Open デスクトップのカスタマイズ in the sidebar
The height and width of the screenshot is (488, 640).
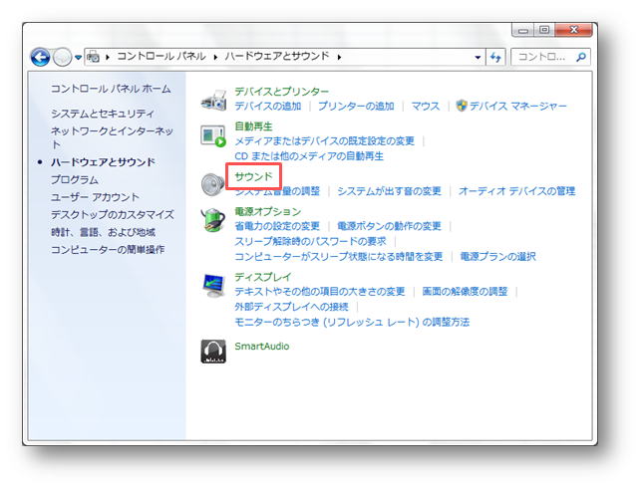tap(113, 214)
